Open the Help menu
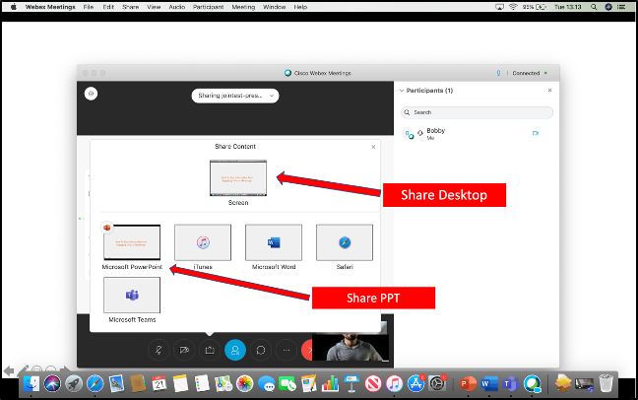 click(300, 7)
